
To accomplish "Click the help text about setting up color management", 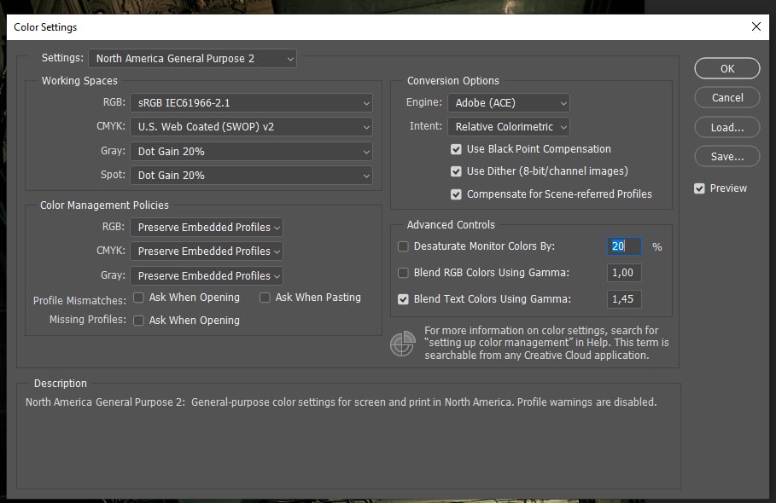I will pyautogui.click(x=546, y=343).
